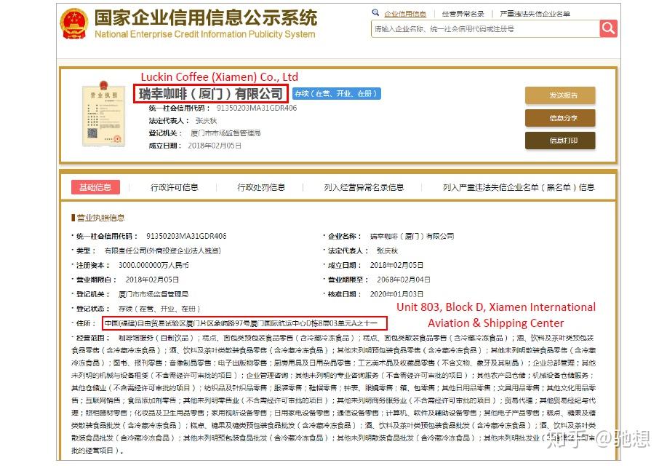Viewport: 667px width, 466px height.
Task: Click the 发送报告 button
Action: pos(560,95)
